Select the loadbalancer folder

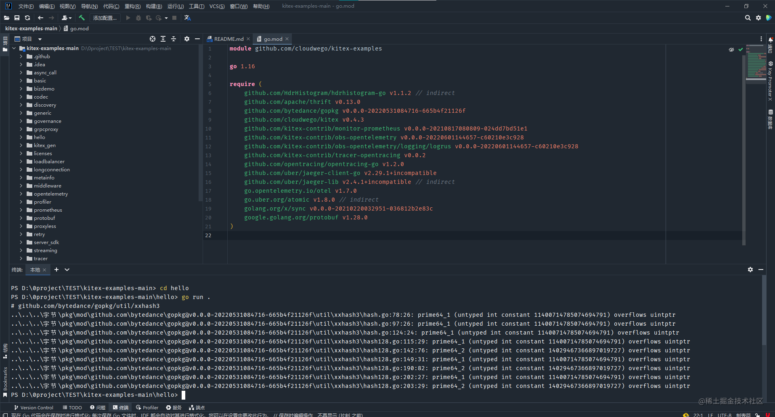pos(49,162)
